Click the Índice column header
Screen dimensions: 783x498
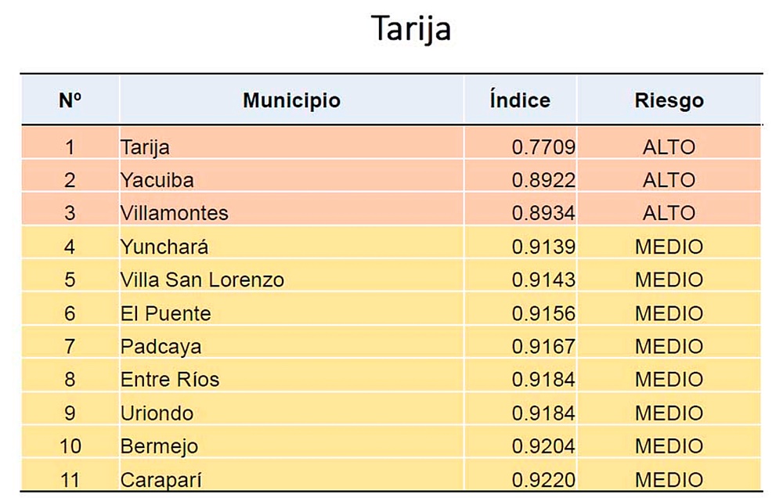[x=521, y=100]
